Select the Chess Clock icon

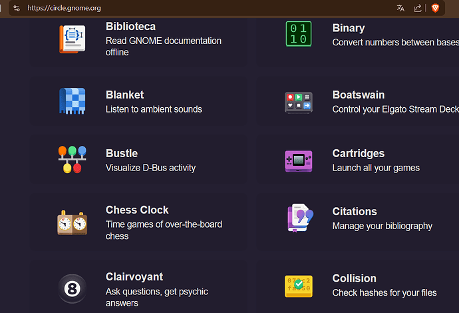coord(71,222)
